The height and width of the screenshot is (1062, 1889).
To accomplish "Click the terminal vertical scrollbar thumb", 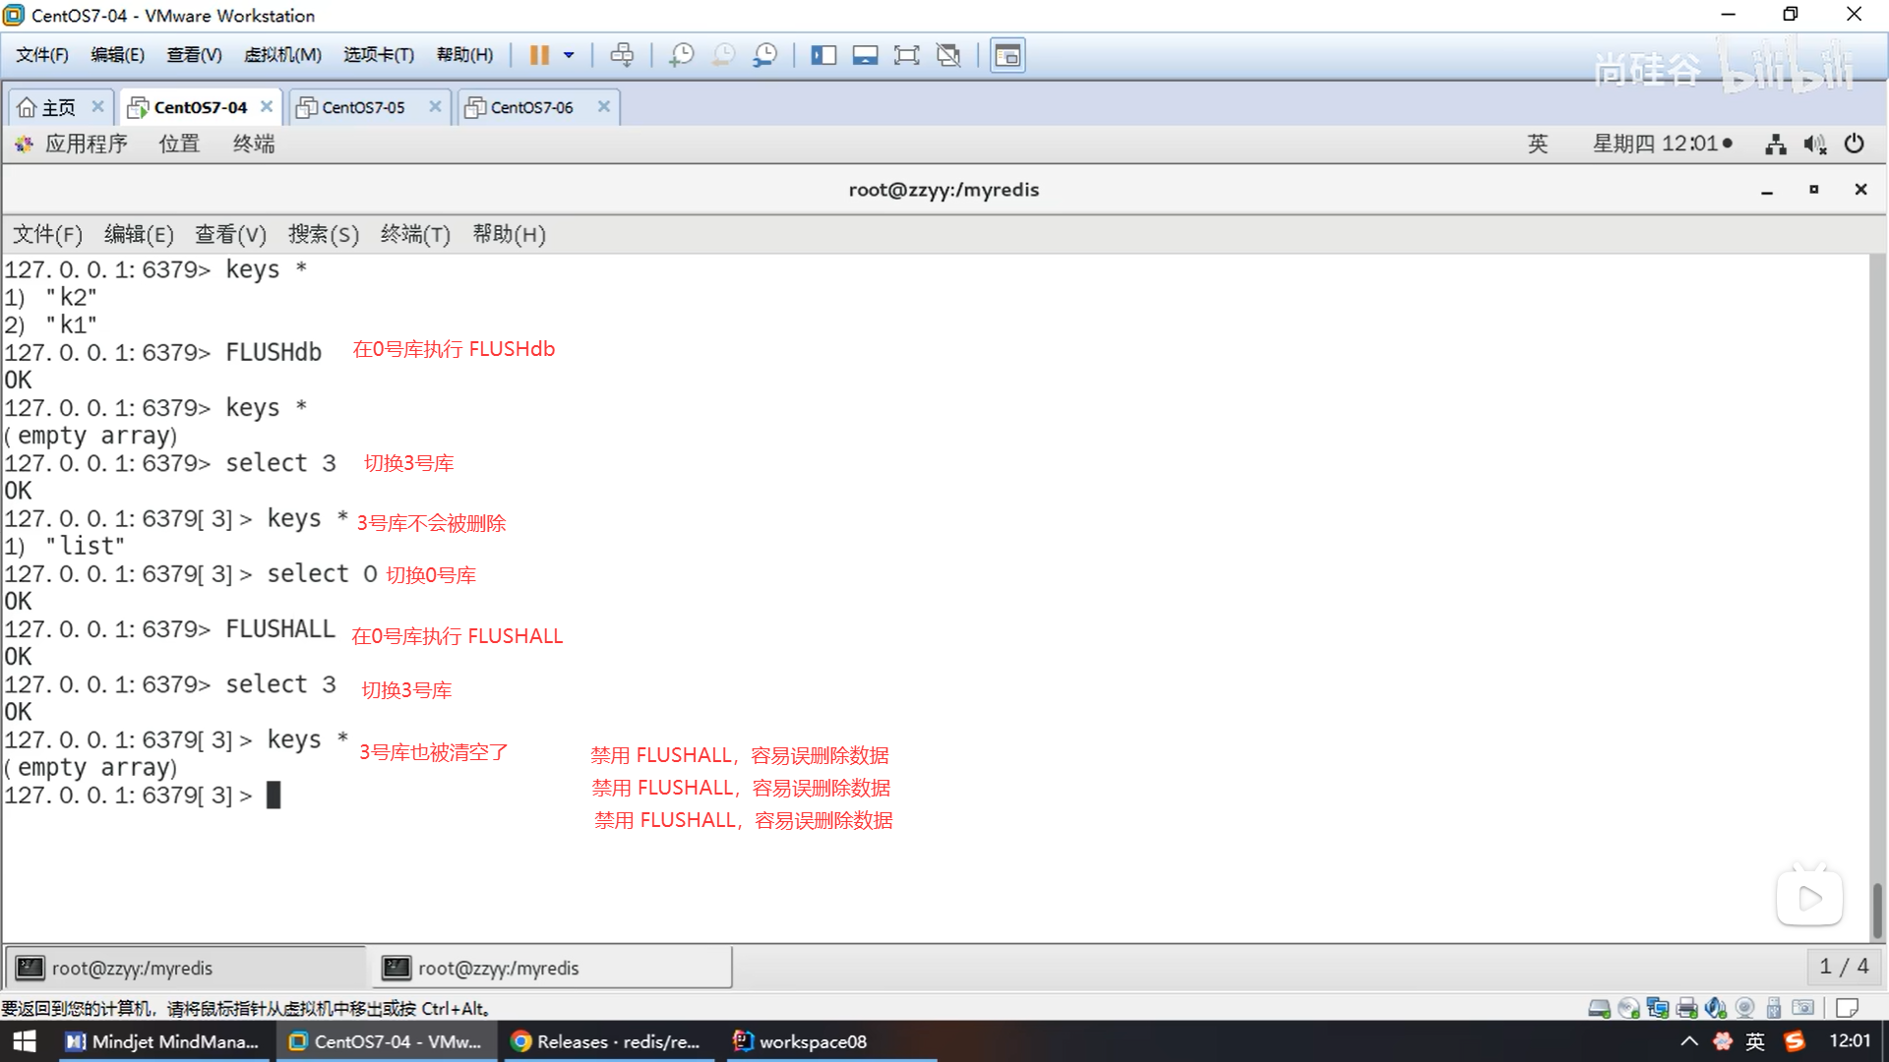I will tap(1877, 910).
